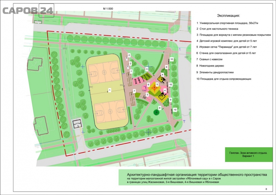Viewport: 276px width, 195px height.
Task: Click marker number 6 near the climbing wall
Action: pos(148,84)
